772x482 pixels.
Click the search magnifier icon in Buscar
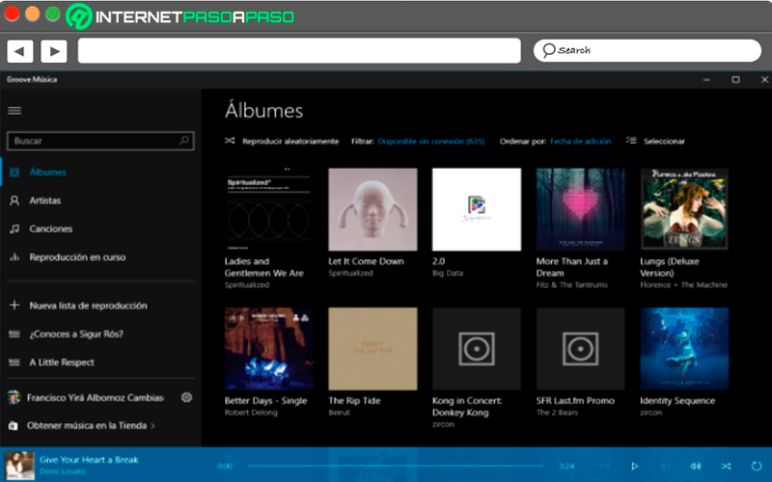(x=184, y=141)
